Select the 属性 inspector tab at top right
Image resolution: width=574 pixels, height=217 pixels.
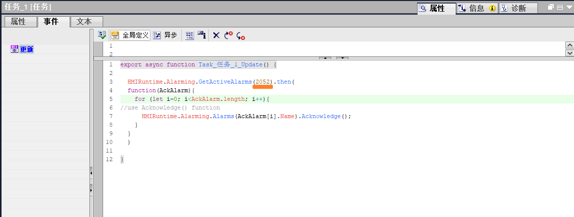coord(437,8)
